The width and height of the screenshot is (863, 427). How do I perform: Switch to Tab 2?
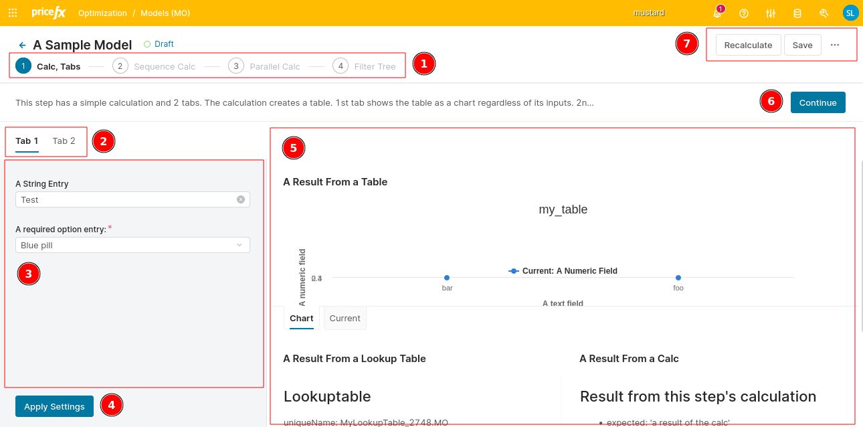[x=64, y=141]
